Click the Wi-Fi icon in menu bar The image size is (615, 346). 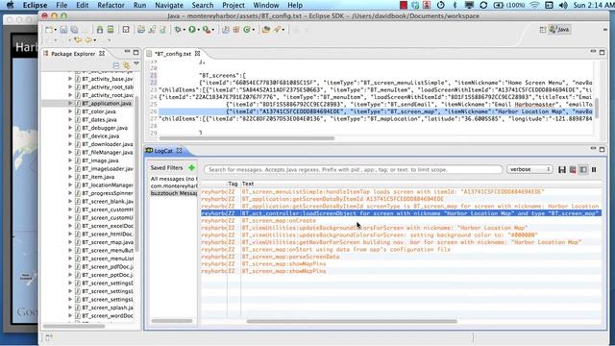pos(534,5)
